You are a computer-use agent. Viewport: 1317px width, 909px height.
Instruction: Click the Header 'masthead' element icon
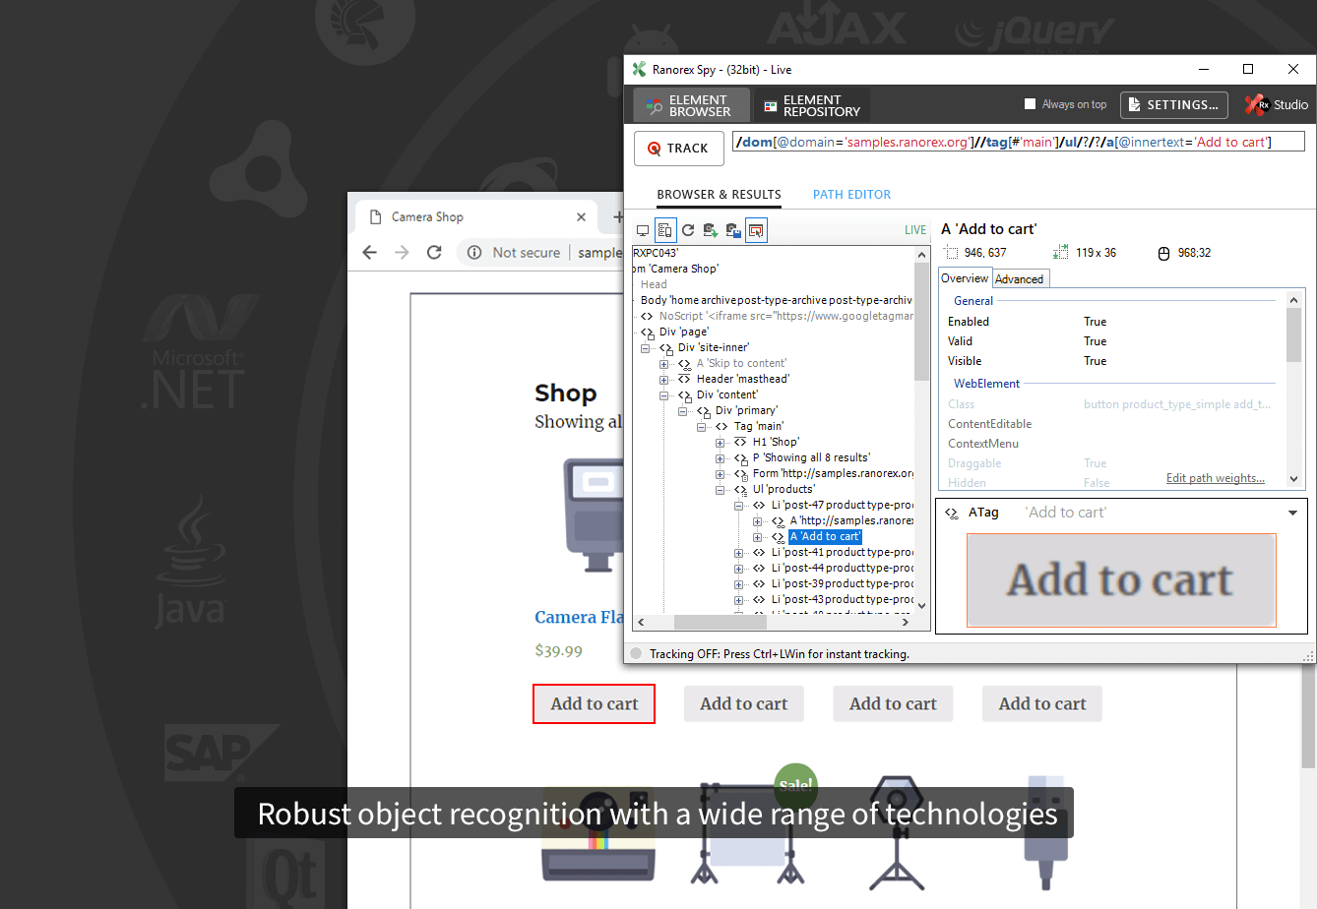pos(684,379)
